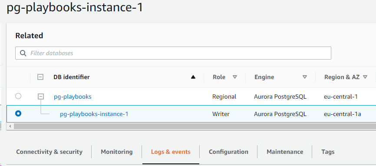Click the Engine column header text

click(264, 77)
